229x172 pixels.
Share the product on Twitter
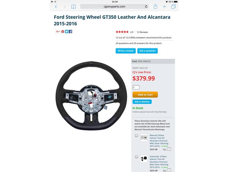pyautogui.click(x=67, y=31)
